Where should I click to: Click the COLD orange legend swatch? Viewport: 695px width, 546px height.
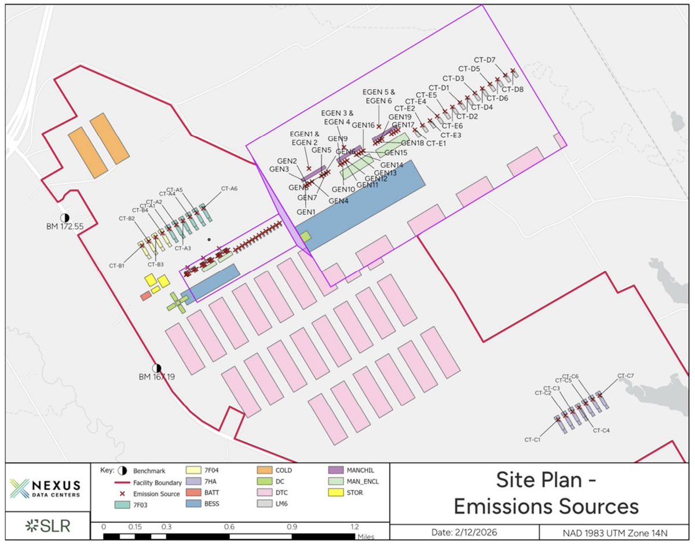coord(266,471)
